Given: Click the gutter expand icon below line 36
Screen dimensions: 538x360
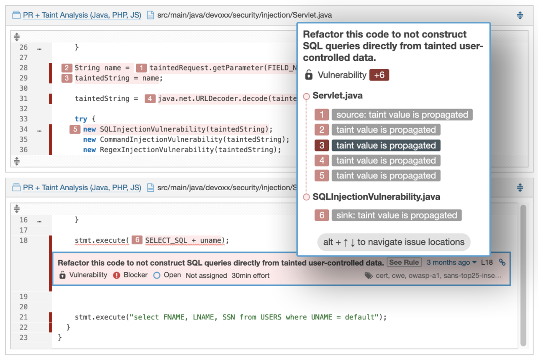Looking at the screenshot, I should (x=17, y=160).
